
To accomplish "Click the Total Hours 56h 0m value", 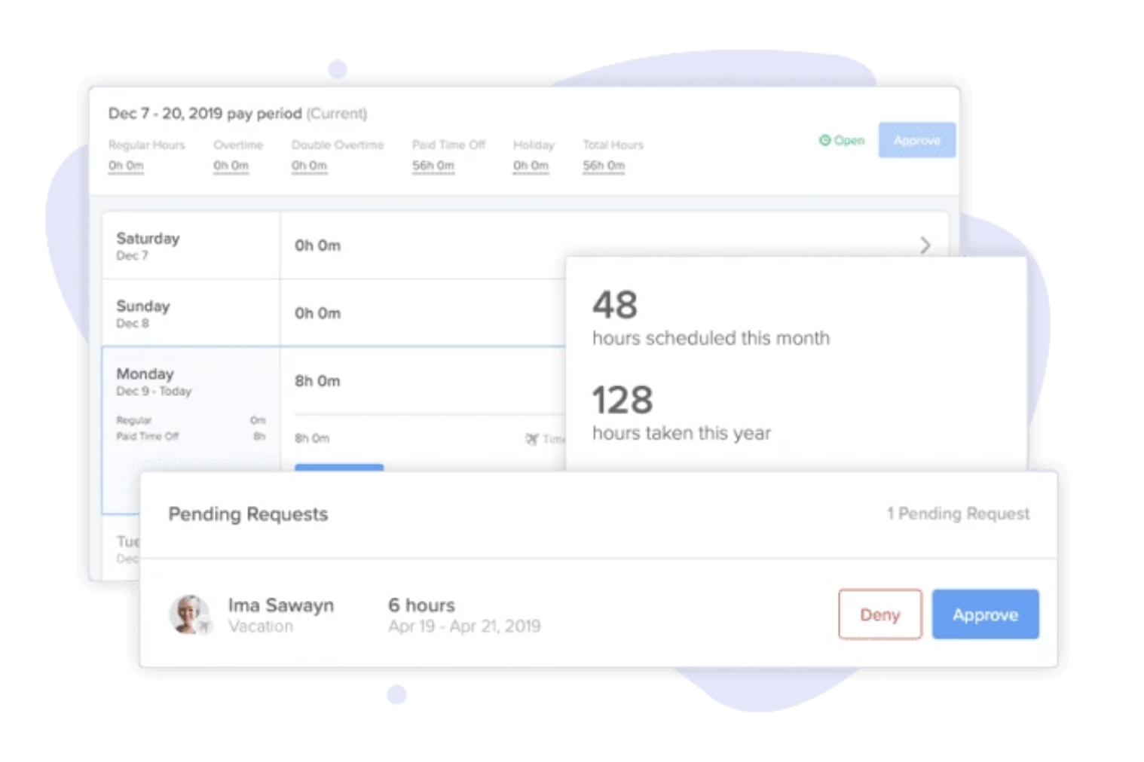I will coord(603,166).
